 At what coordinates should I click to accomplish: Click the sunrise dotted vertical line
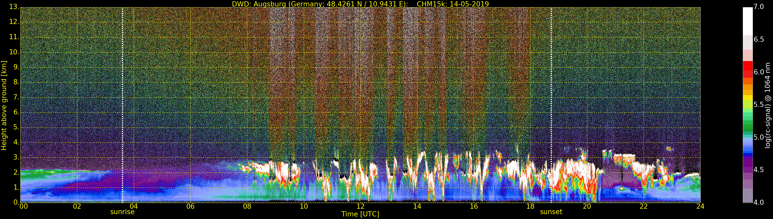pos(122,105)
